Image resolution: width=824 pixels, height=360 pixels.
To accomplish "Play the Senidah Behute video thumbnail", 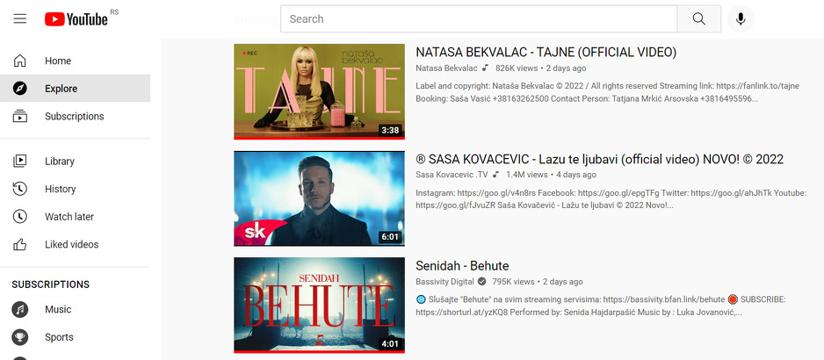I will (x=320, y=305).
